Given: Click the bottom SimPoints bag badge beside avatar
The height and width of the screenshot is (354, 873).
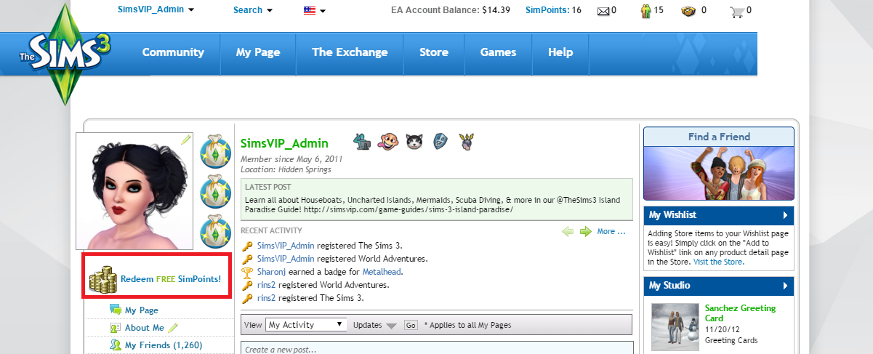Looking at the screenshot, I should click(214, 232).
